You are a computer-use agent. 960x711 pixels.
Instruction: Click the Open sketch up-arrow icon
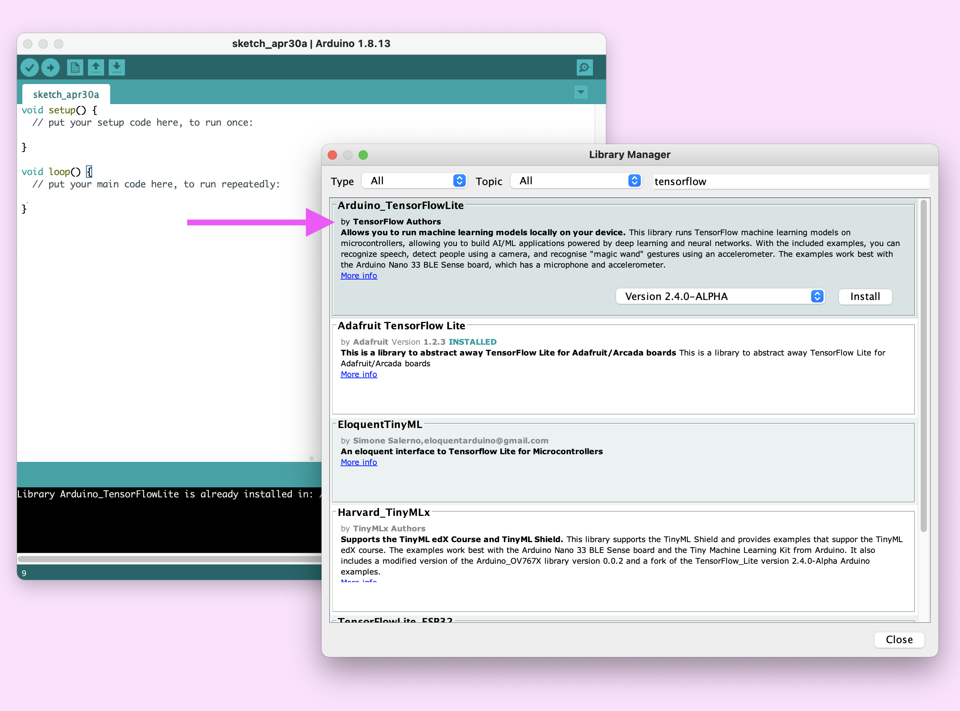click(x=96, y=67)
